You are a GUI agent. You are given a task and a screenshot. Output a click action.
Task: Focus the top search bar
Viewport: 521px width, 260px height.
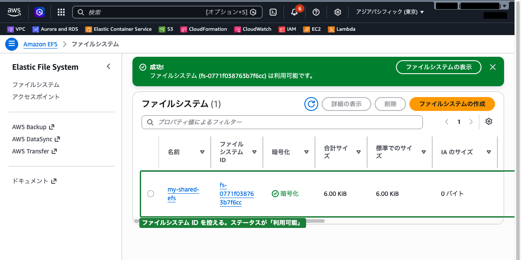(167, 12)
